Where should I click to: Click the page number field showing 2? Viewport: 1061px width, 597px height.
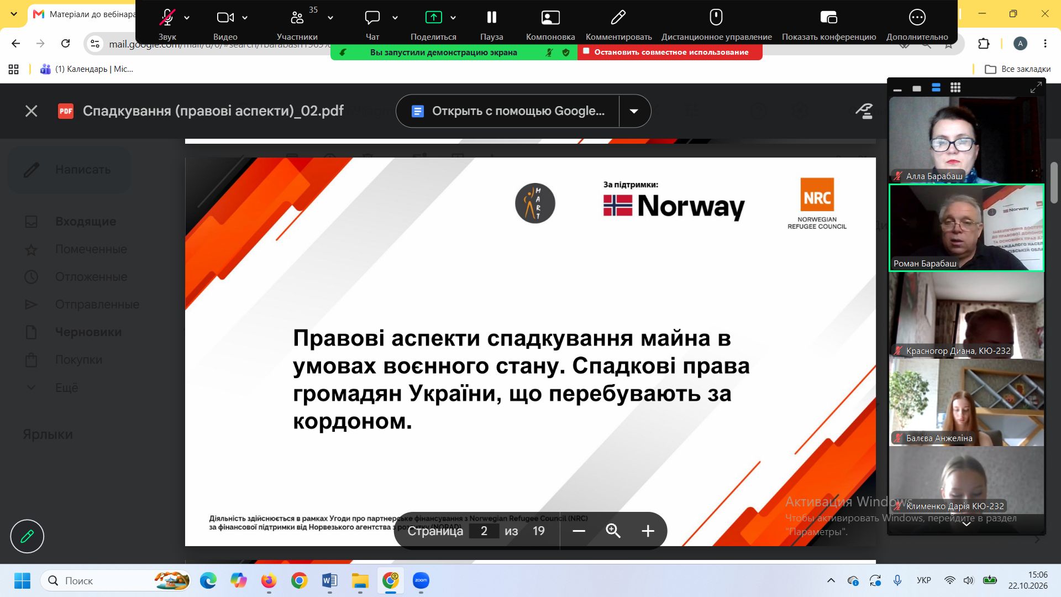pyautogui.click(x=484, y=531)
